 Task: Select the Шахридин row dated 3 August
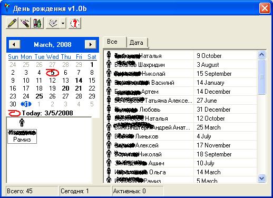tap(181, 65)
